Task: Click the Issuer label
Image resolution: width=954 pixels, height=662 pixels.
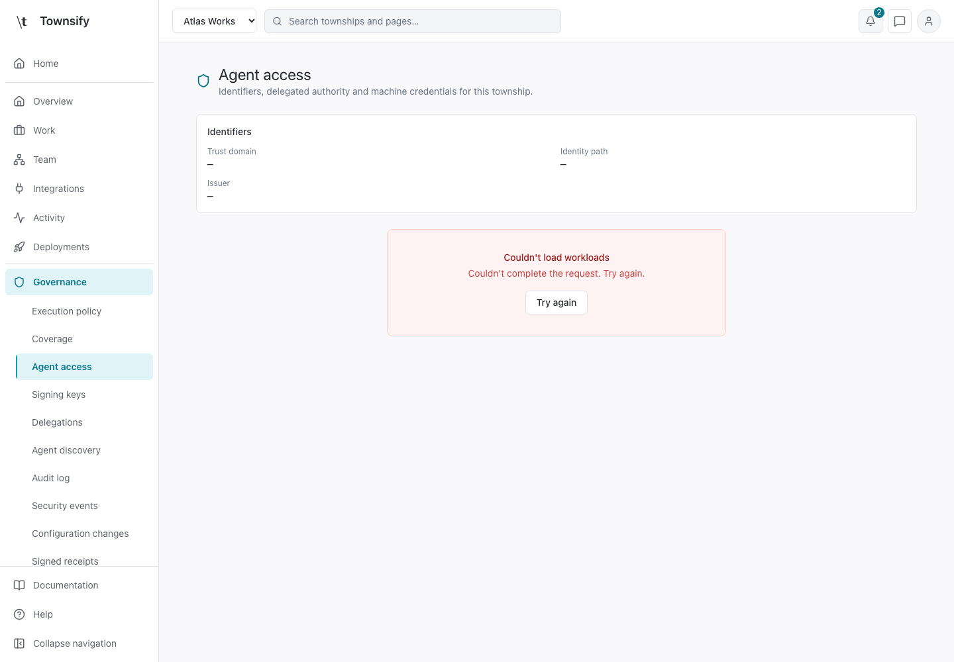Action: pos(219,183)
